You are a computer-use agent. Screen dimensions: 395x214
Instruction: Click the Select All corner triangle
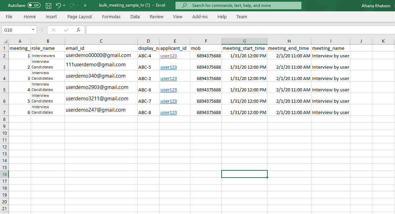pyautogui.click(x=5, y=41)
